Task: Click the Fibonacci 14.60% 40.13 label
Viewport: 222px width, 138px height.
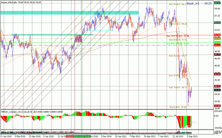Action: pos(178,88)
